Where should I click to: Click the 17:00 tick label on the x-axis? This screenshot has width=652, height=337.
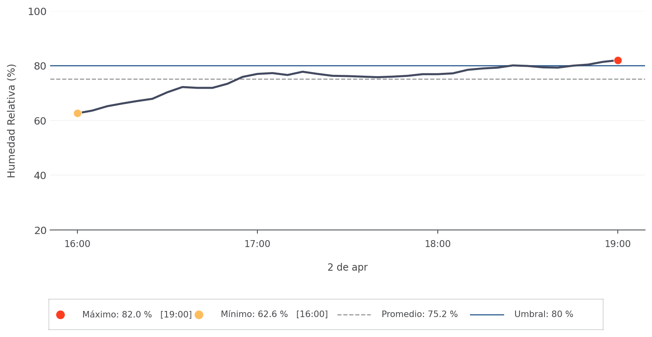click(x=257, y=244)
